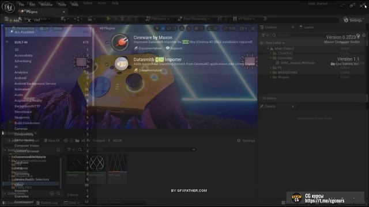Open the Edit menu
The width and height of the screenshot is (369, 207).
point(32,4)
